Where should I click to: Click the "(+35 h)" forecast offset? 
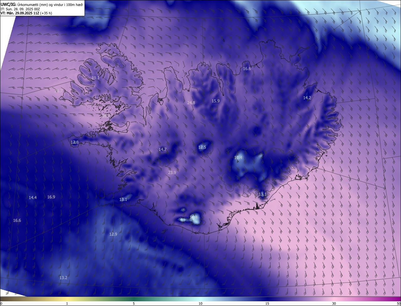click(46, 13)
